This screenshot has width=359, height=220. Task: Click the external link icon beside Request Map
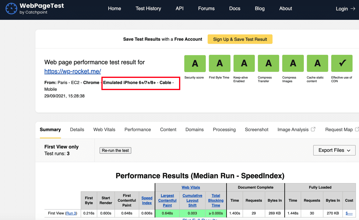(357, 129)
